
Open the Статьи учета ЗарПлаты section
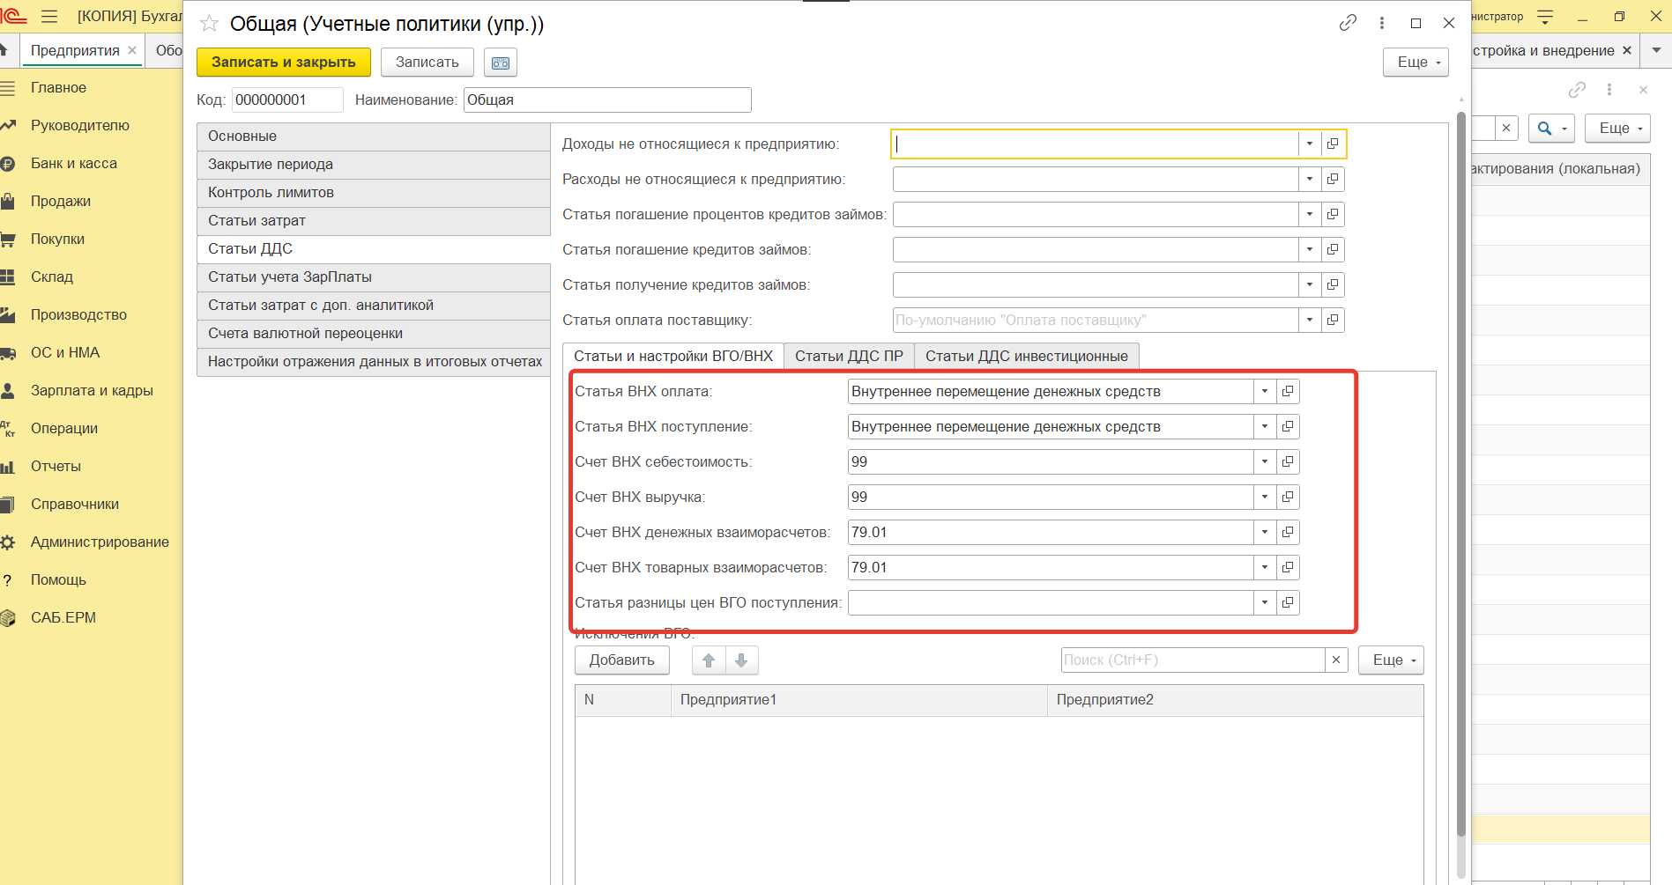(x=374, y=277)
